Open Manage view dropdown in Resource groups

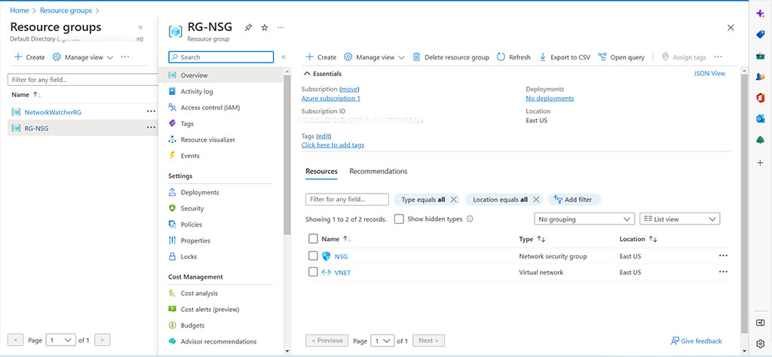point(83,57)
